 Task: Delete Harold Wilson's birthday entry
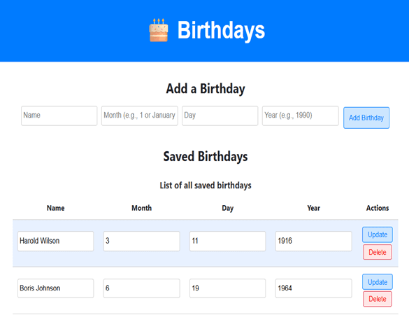coord(378,252)
